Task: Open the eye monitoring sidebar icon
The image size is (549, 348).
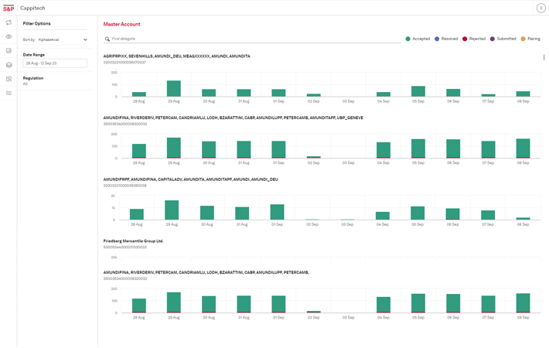Action: pos(9,36)
